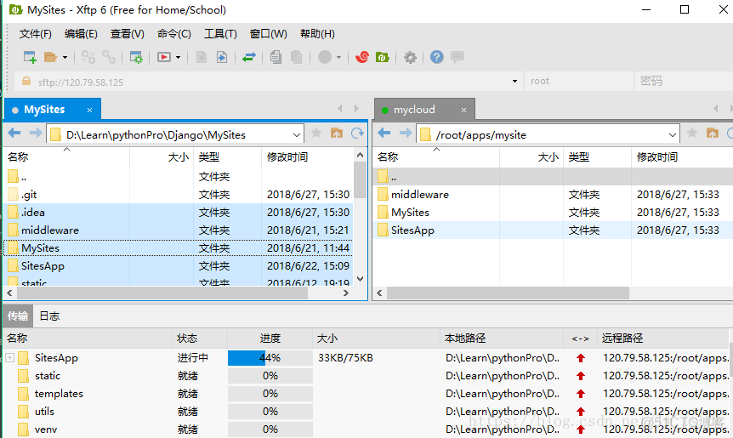The height and width of the screenshot is (438, 733).
Task: Expand the host address dropdown arrow
Action: tap(514, 82)
